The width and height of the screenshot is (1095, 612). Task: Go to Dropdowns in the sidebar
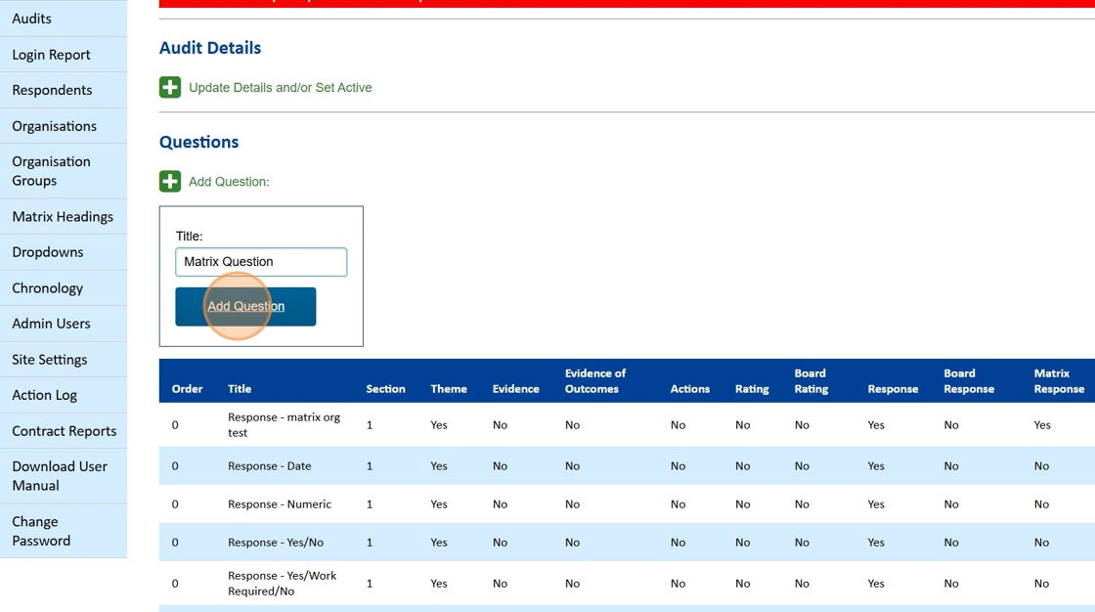[64, 252]
